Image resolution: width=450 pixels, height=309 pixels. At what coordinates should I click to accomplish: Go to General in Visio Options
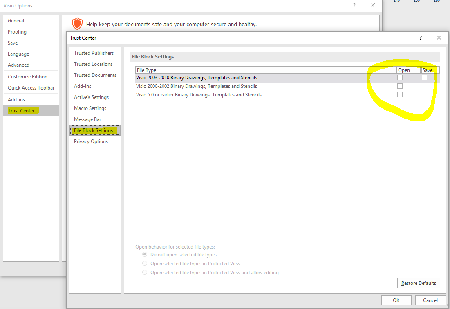[x=31, y=21]
